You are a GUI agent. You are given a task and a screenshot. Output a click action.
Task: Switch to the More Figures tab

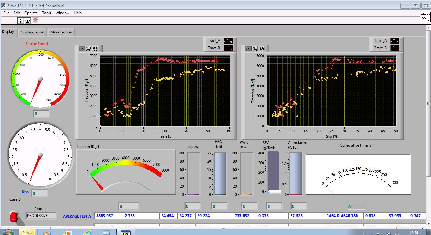tap(61, 32)
